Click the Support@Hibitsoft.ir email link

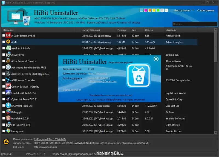click(x=99, y=78)
